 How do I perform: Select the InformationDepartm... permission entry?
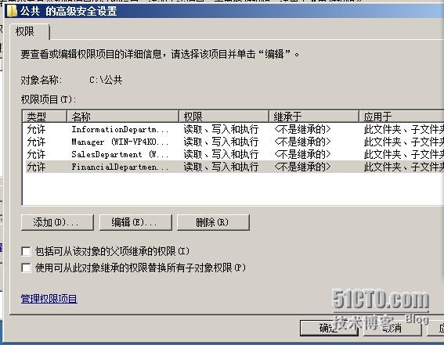pyautogui.click(x=234, y=129)
